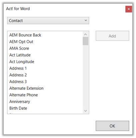136x138 pixels.
Task: Click the field list scrollbar thumb
Action: (85, 41)
